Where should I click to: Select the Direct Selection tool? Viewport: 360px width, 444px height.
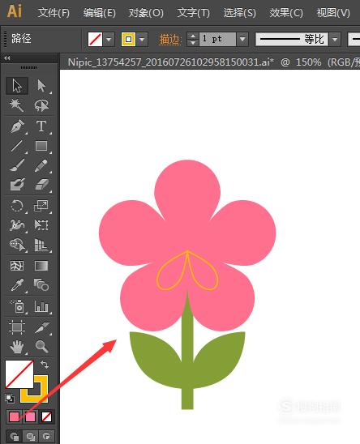coord(41,86)
